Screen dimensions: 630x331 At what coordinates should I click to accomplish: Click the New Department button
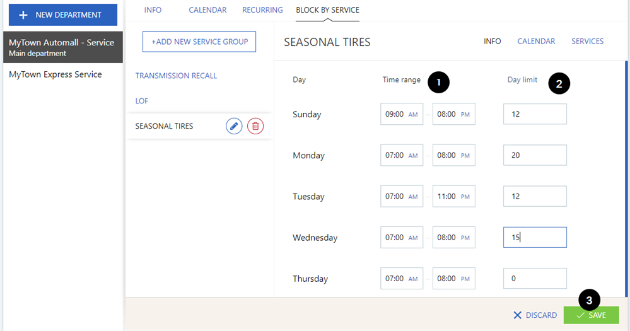(x=63, y=15)
